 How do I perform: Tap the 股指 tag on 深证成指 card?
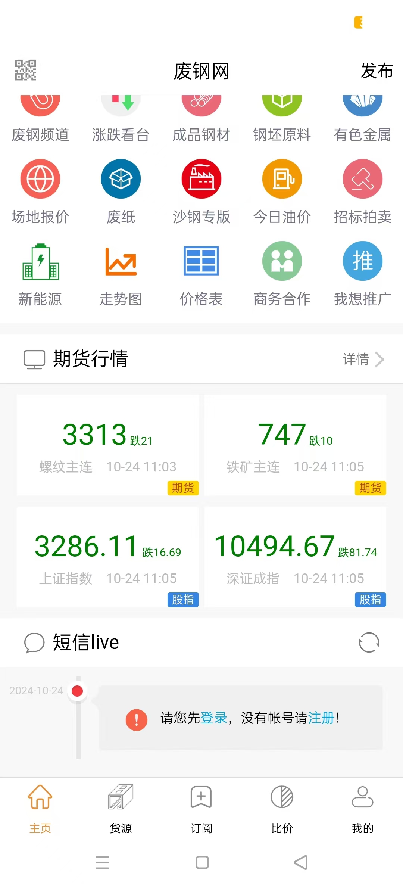pyautogui.click(x=370, y=600)
